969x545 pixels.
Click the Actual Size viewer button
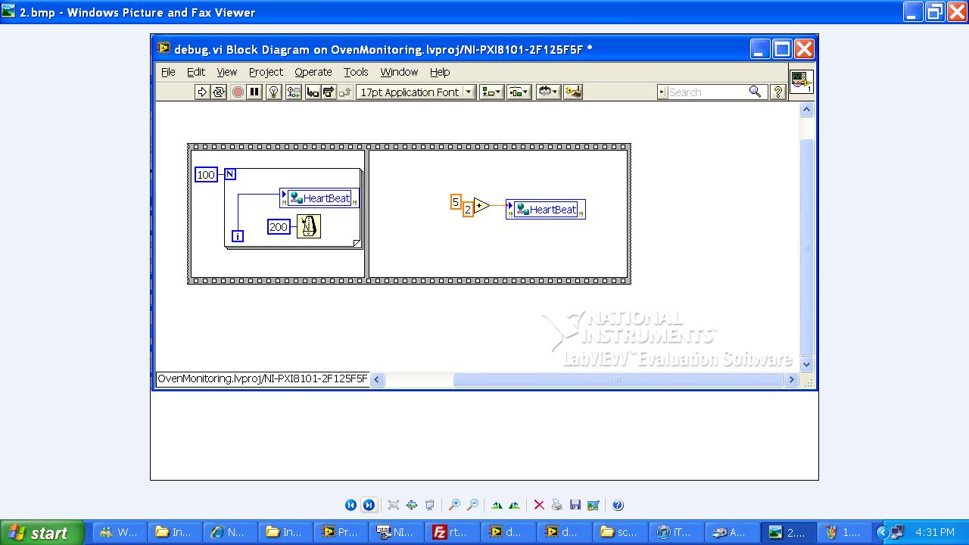(412, 505)
